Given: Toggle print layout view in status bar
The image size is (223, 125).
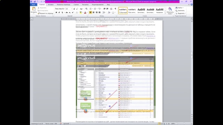Looking at the screenshot, I should pyautogui.click(x=159, y=124).
